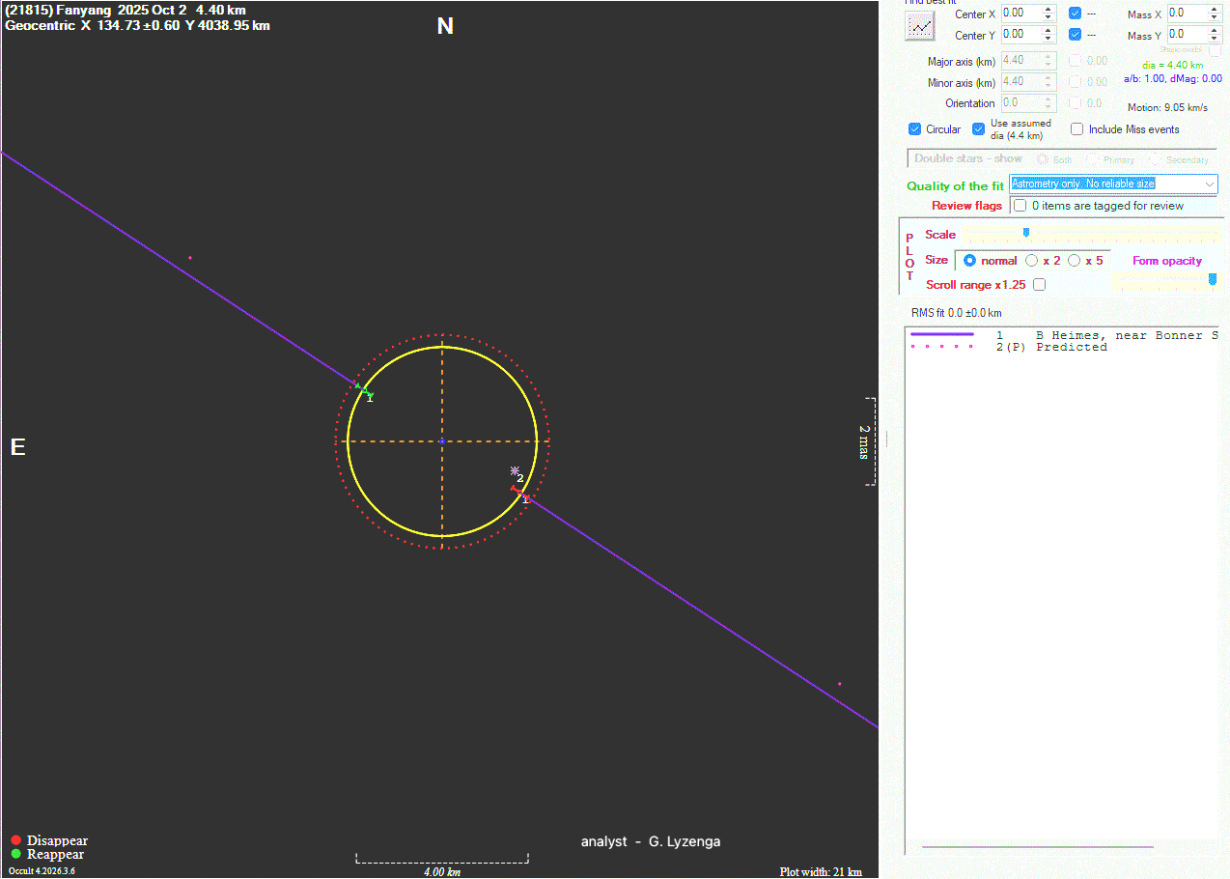Click the predicted position asterisk marker labeled 2
Screen dimensions: 1230x879
(515, 470)
